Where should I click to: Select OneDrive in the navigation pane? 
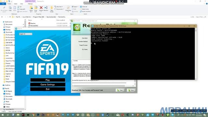point(7,85)
